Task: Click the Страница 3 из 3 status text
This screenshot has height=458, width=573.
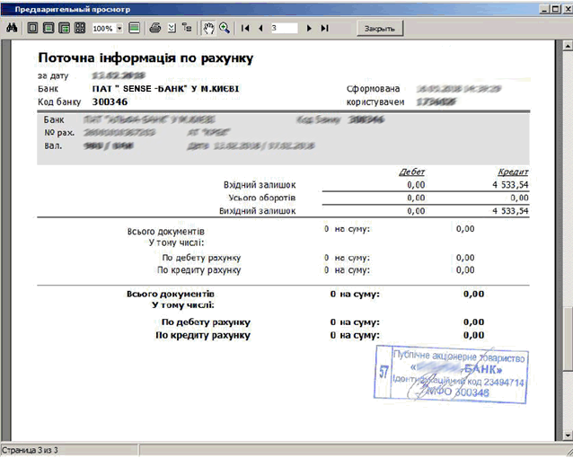Action: point(30,450)
